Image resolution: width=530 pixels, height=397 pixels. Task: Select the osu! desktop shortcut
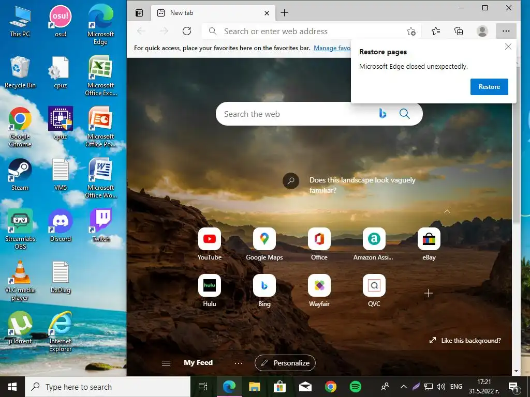61,21
